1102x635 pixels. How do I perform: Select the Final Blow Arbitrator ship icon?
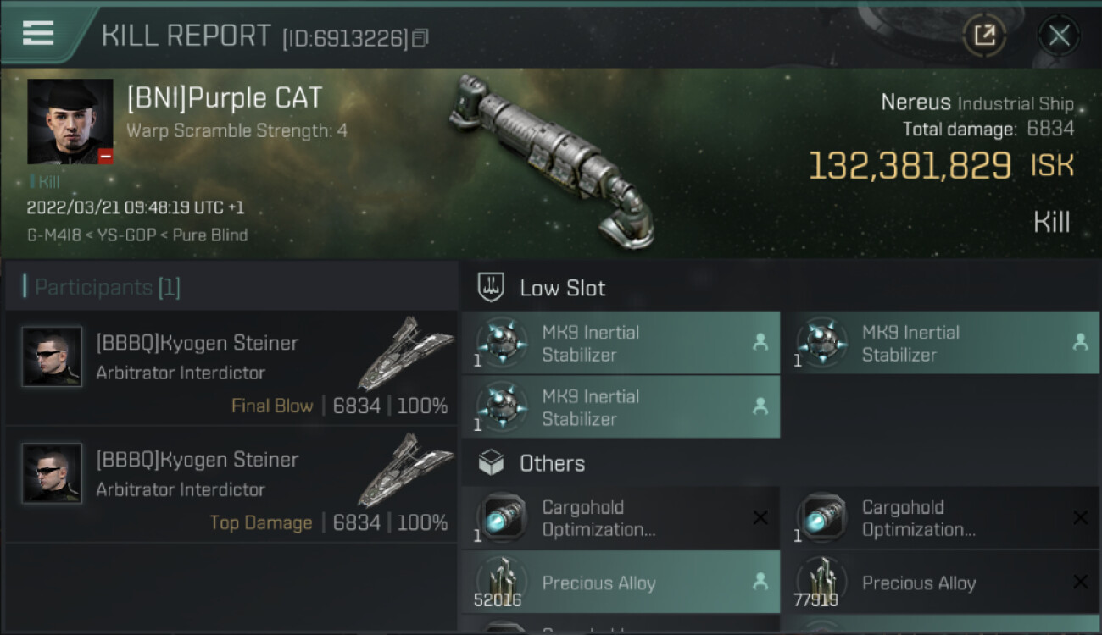pyautogui.click(x=404, y=354)
